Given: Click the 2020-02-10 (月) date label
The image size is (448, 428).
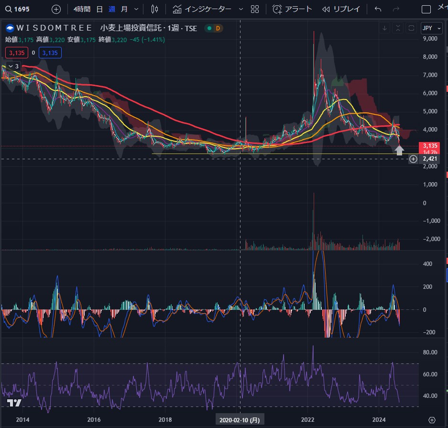Looking at the screenshot, I should click(x=240, y=420).
